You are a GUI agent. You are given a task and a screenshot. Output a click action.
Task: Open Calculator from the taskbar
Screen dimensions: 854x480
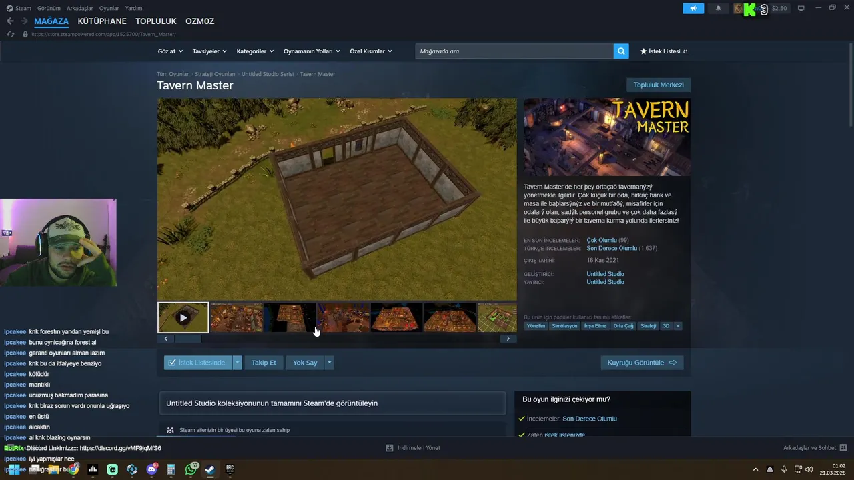point(171,469)
